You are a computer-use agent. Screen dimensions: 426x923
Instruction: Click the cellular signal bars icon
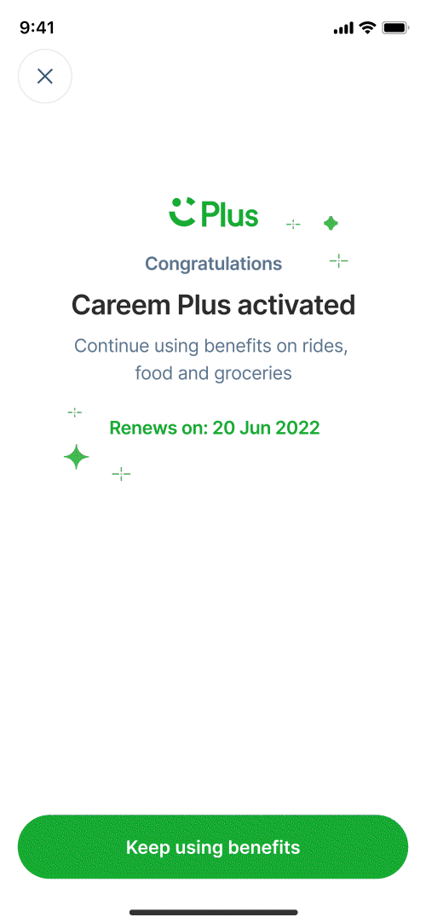[343, 27]
